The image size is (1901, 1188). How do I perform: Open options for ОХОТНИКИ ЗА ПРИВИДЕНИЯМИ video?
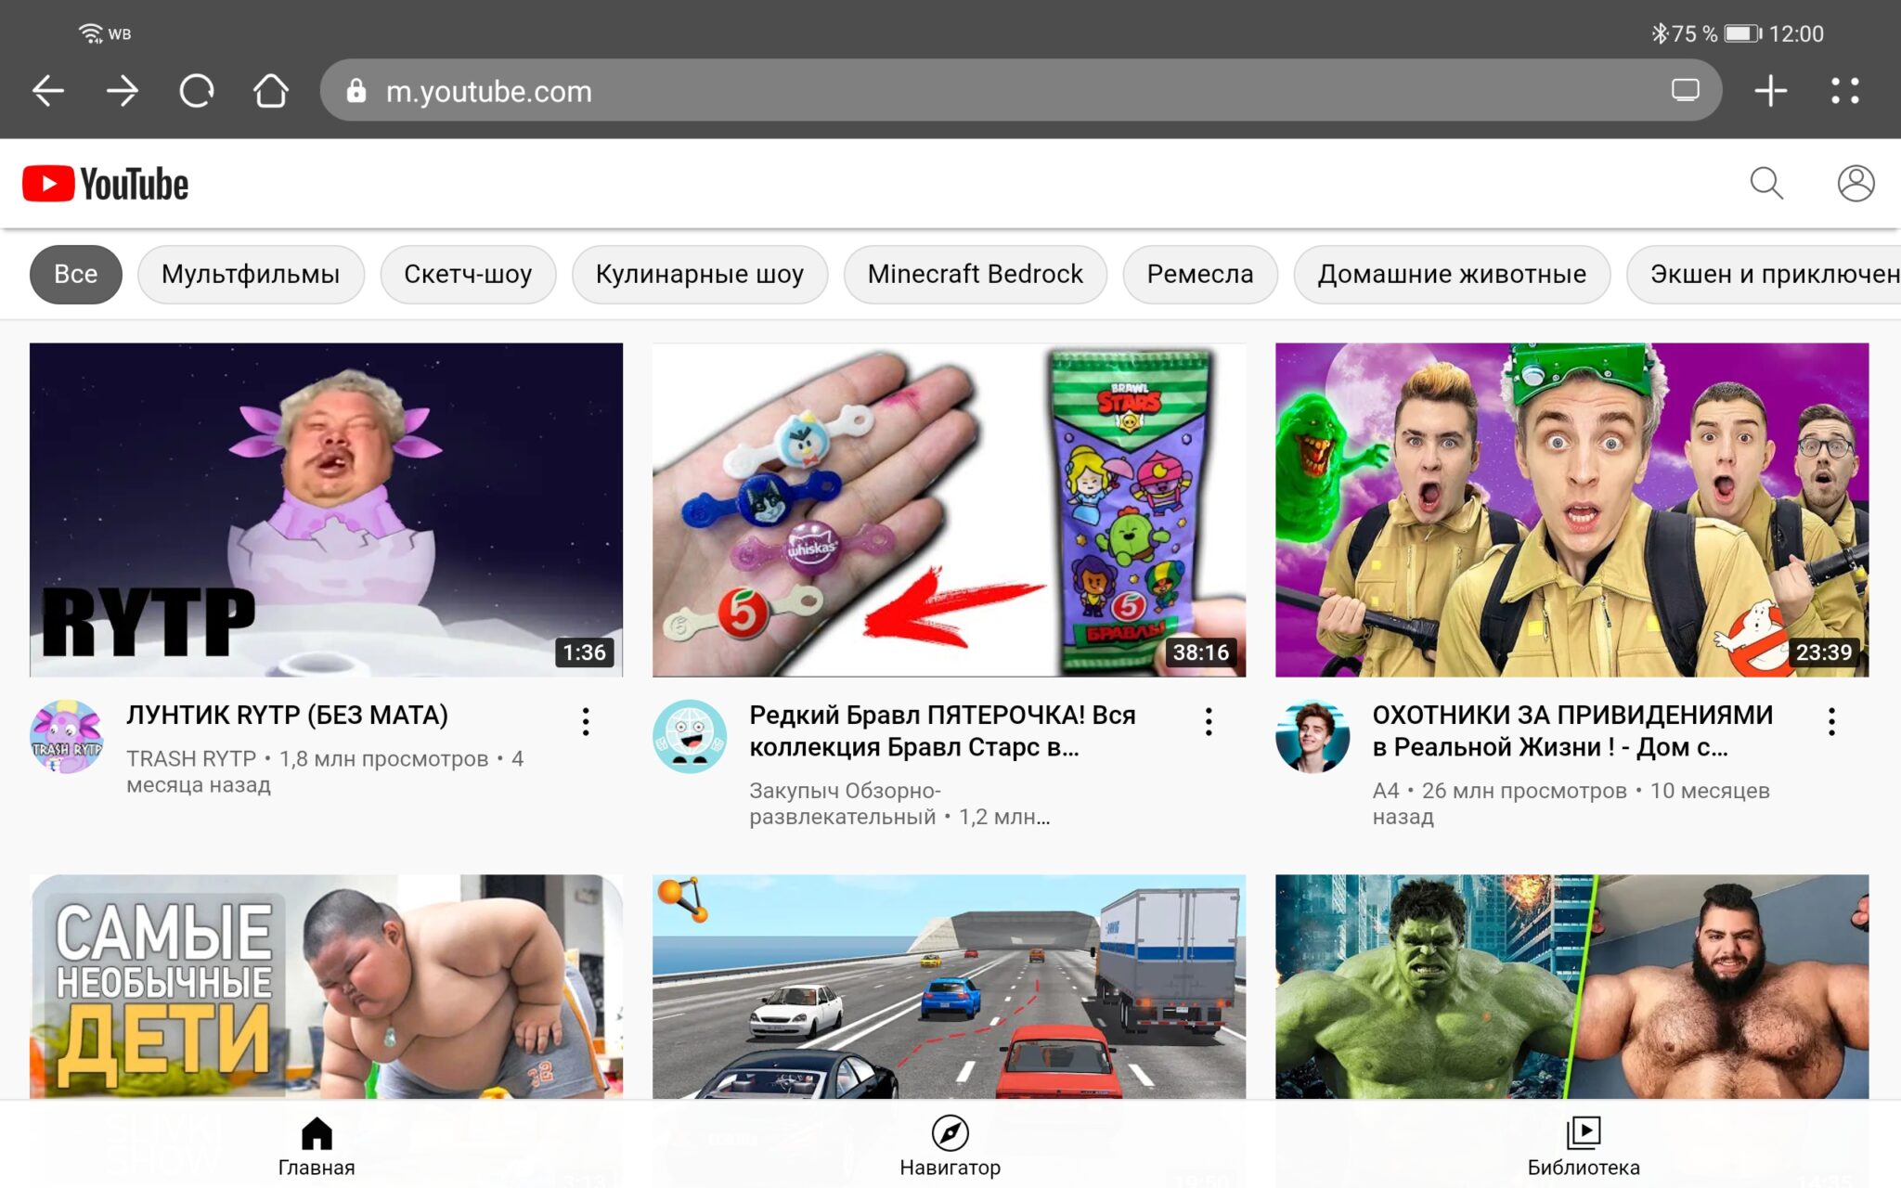(x=1831, y=721)
